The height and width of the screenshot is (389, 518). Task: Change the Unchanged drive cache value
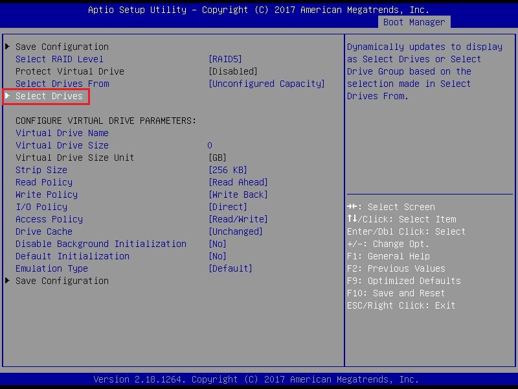[x=235, y=231]
